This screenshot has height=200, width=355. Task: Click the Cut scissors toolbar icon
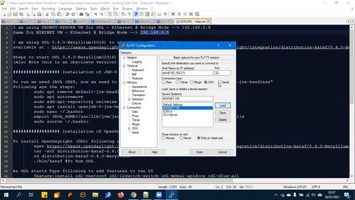click(47, 14)
